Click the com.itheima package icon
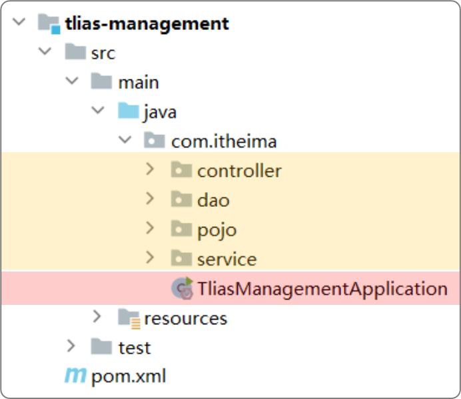Viewport: 461px width, 399px height. pyautogui.click(x=155, y=141)
